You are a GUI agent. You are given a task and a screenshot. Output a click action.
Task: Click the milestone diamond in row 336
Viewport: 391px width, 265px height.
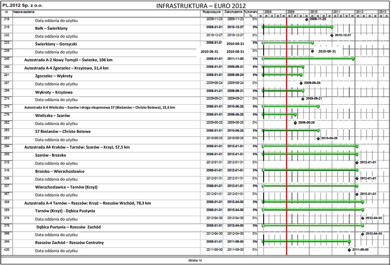[357, 178]
